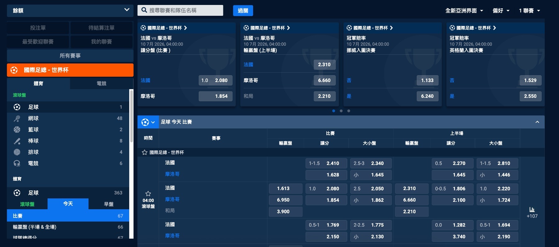
Task: Collapse the 足球 今天 比賽 section
Action: [537, 122]
